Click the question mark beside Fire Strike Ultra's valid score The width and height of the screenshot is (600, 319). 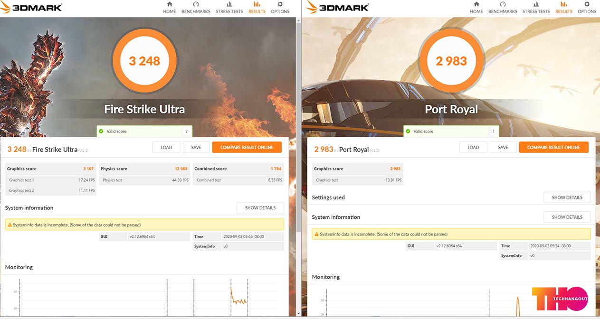point(186,131)
